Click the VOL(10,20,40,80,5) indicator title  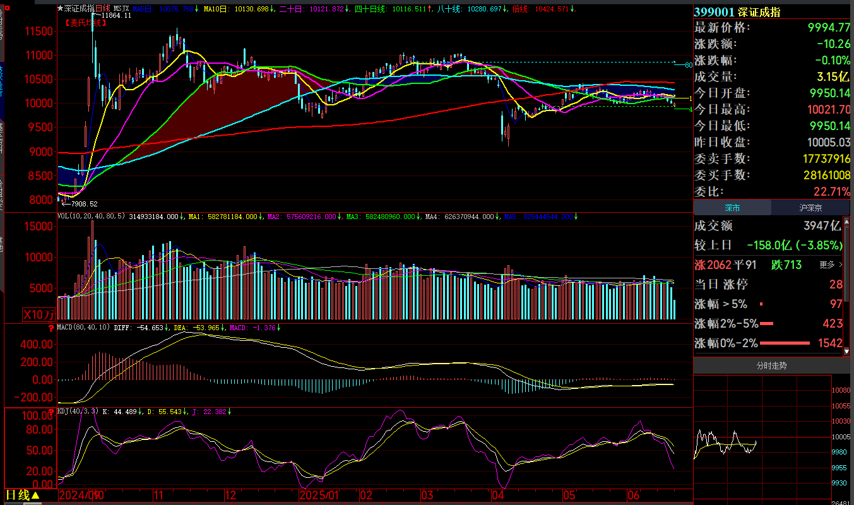click(92, 217)
